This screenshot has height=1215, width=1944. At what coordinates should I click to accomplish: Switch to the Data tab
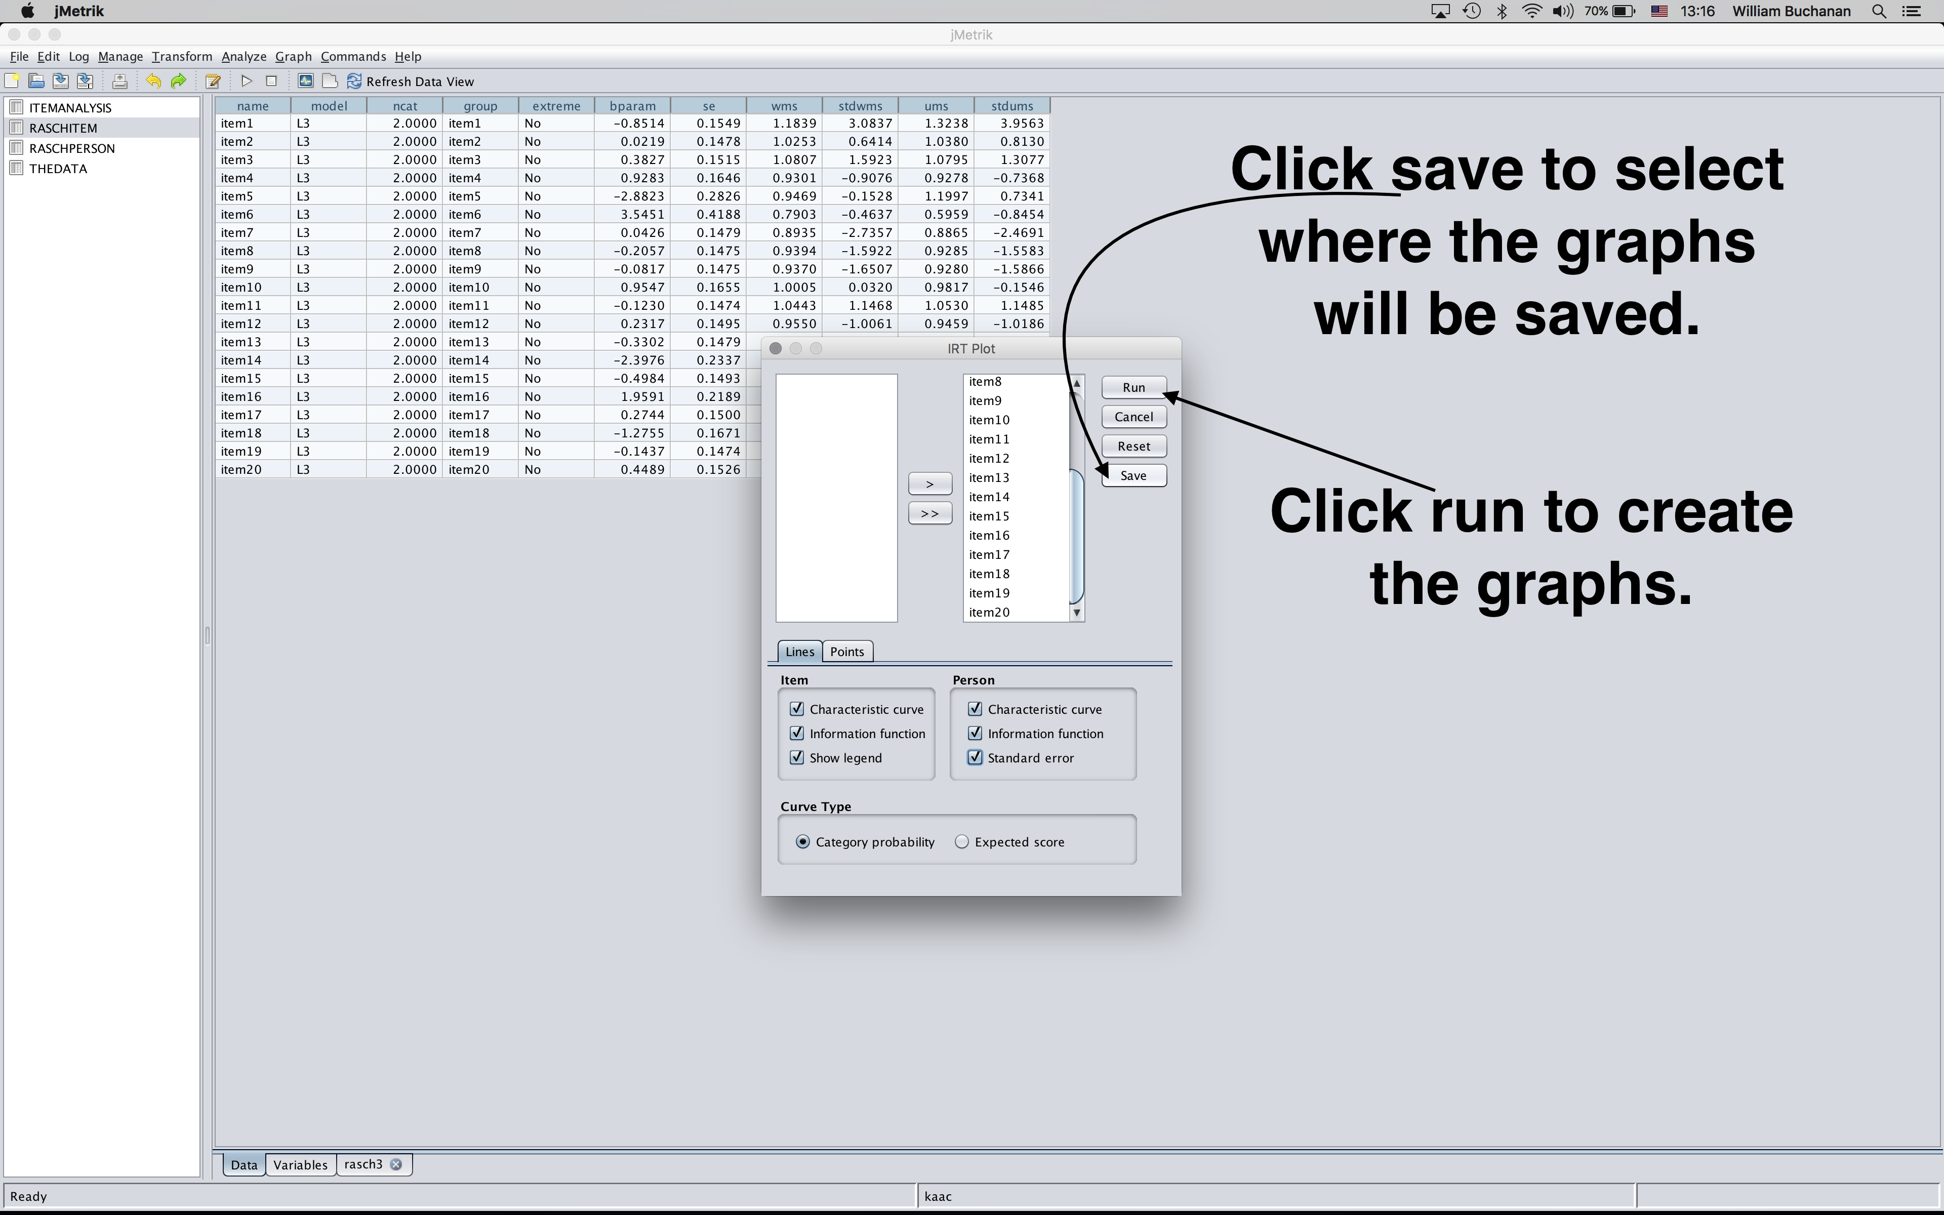(244, 1164)
